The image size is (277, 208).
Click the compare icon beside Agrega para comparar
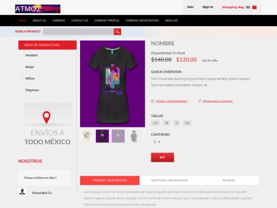click(200, 101)
